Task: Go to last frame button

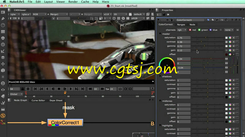Action: click(83, 89)
